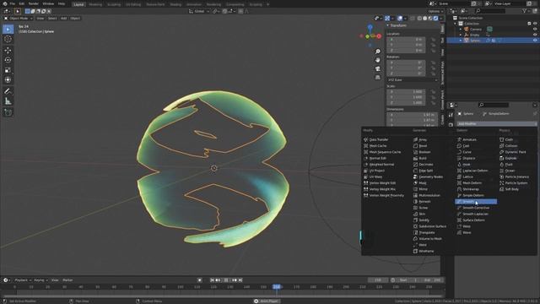Toggle auto keying record button
The width and height of the screenshot is (540, 304).
[199, 280]
